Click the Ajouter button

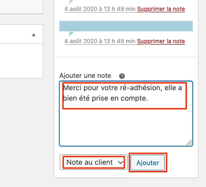point(148,162)
